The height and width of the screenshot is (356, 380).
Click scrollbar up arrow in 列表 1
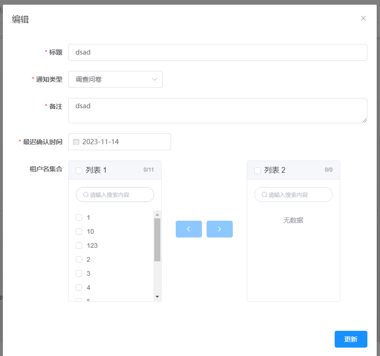point(157,215)
